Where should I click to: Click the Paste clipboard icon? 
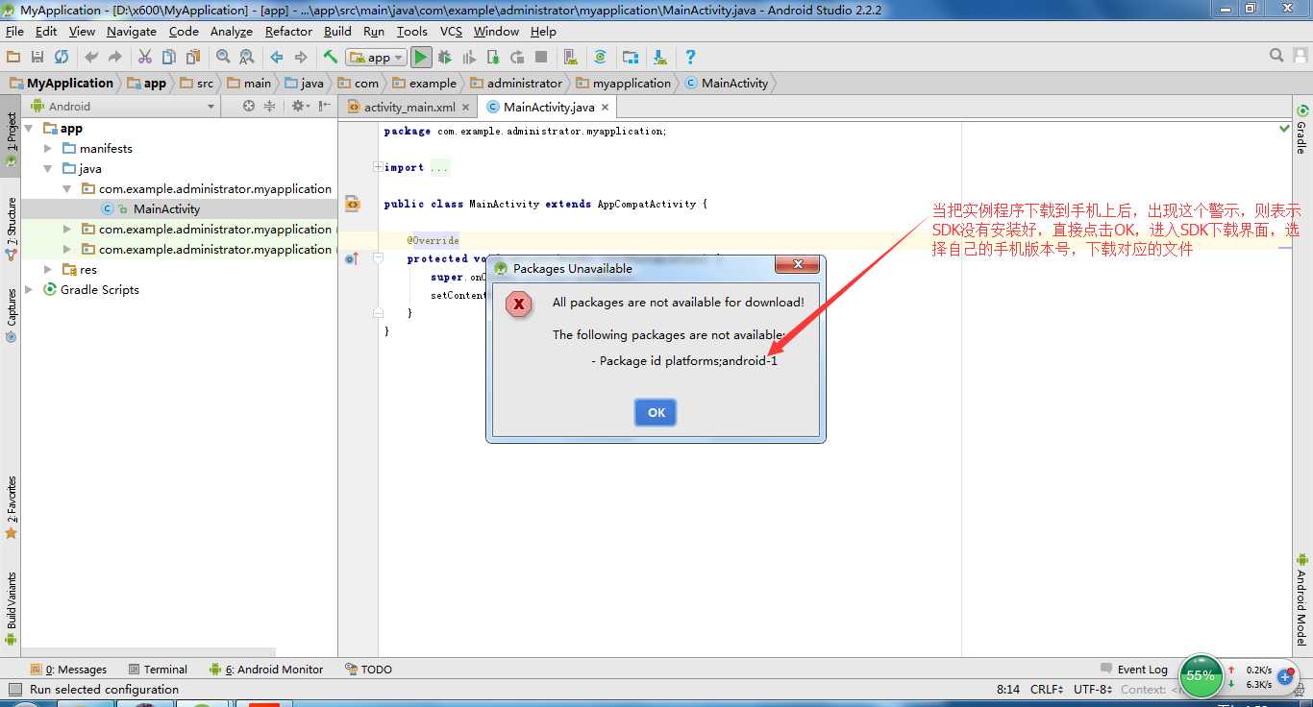tap(193, 58)
